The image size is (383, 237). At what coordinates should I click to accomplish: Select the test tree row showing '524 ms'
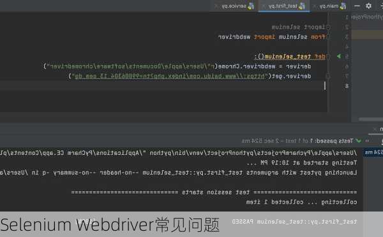click(x=373, y=153)
